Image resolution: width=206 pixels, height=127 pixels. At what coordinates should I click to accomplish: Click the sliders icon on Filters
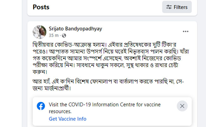169,7
